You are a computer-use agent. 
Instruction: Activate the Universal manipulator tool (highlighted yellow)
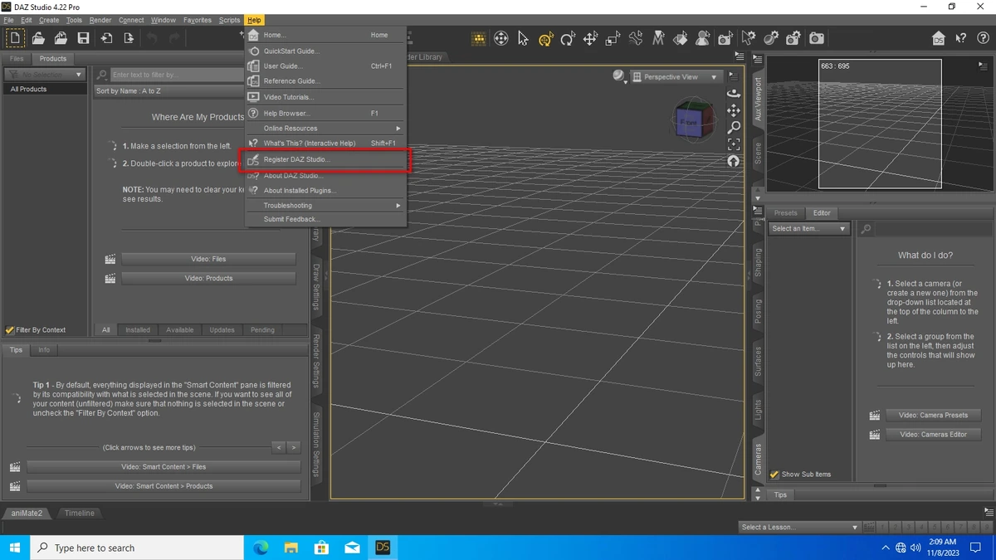tap(545, 38)
